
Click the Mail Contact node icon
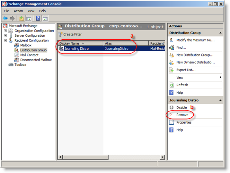17,55
